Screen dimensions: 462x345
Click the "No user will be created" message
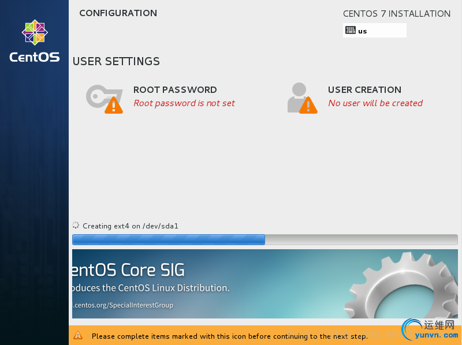[375, 103]
